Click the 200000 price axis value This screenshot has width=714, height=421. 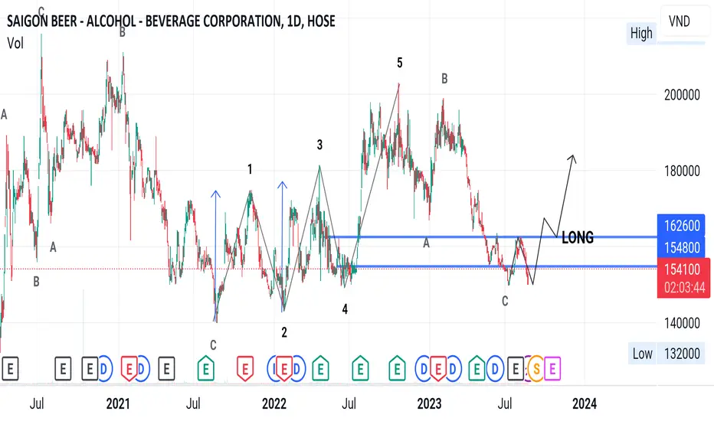coord(682,95)
